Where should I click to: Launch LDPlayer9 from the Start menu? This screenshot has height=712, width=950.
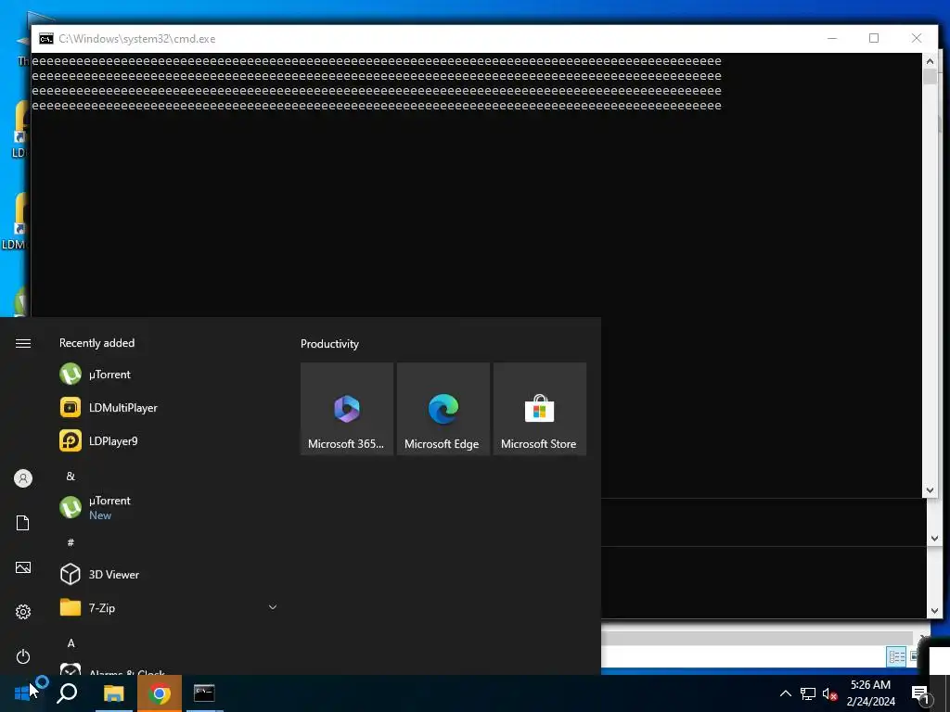pyautogui.click(x=98, y=440)
